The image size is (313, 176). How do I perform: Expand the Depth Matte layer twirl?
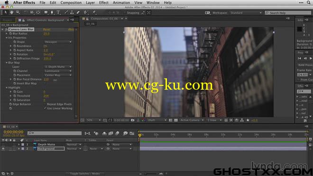19,144
